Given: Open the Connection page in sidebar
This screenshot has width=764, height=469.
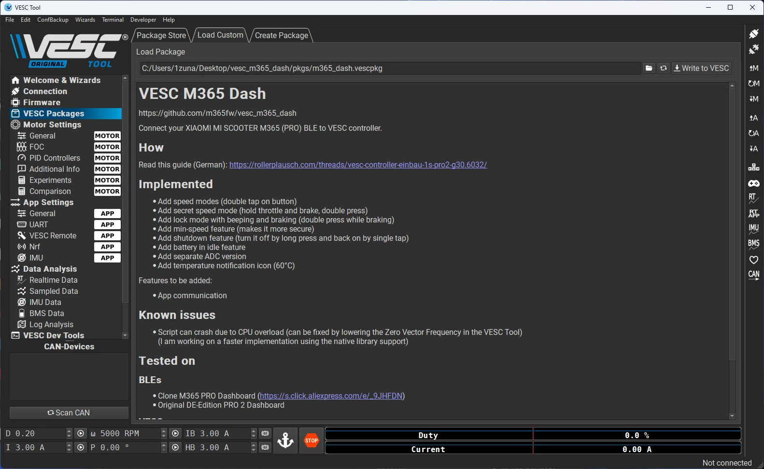Looking at the screenshot, I should point(45,91).
